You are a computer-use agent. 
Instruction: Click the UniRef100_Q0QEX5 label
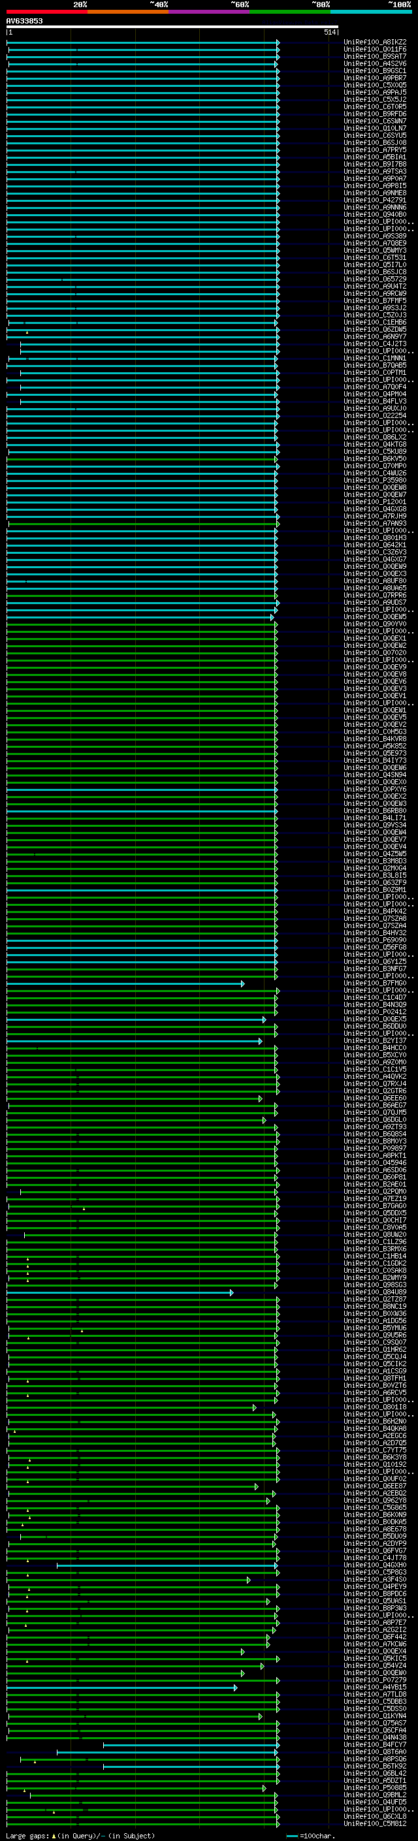click(375, 1020)
